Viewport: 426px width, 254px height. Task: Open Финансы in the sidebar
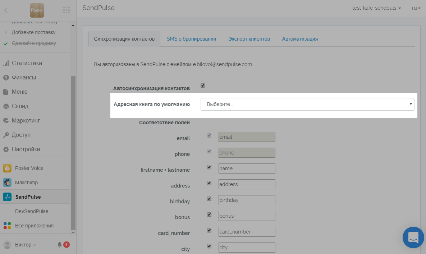(24, 78)
